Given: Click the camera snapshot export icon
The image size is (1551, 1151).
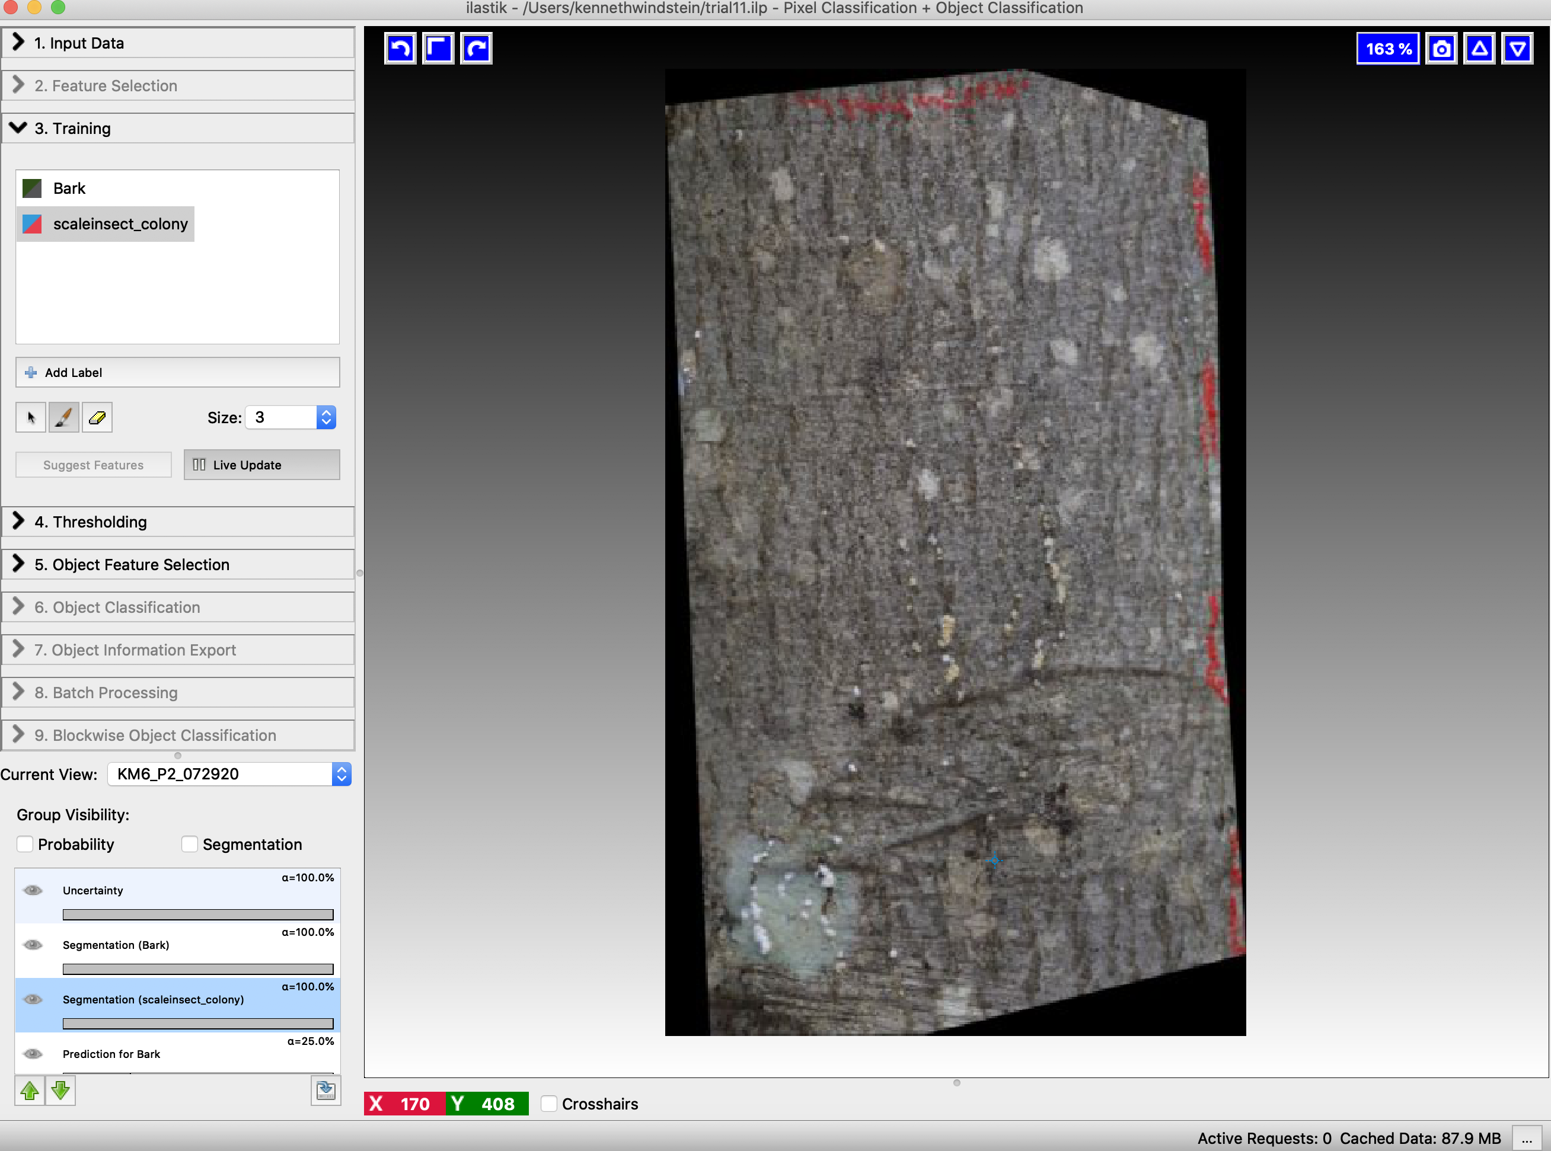Looking at the screenshot, I should [x=1441, y=49].
